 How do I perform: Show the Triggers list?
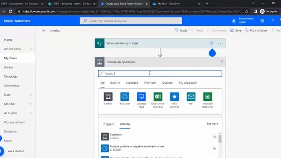[x=108, y=124]
